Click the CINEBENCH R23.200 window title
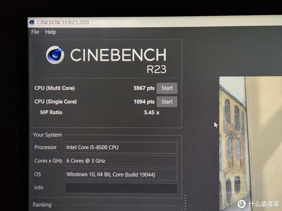Screen dimensions: 282x211 point(63,22)
